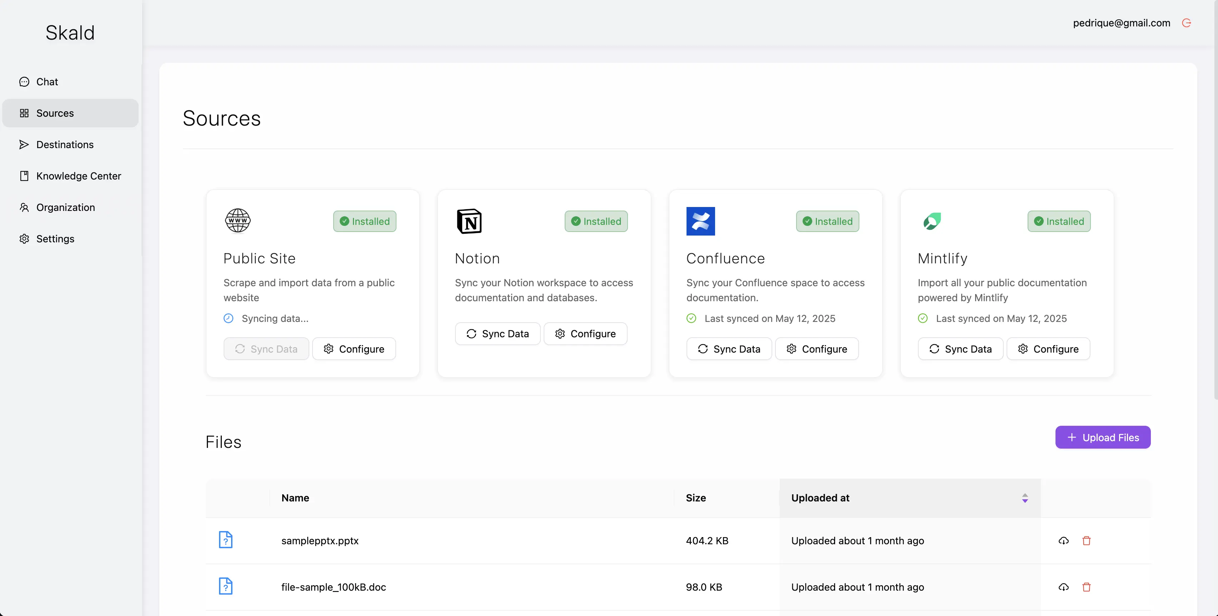This screenshot has width=1218, height=616.
Task: Configure the Public Site source
Action: [354, 349]
